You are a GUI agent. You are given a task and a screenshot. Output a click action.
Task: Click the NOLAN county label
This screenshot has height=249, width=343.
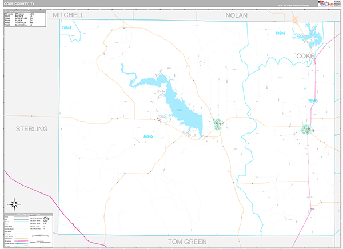(x=237, y=15)
